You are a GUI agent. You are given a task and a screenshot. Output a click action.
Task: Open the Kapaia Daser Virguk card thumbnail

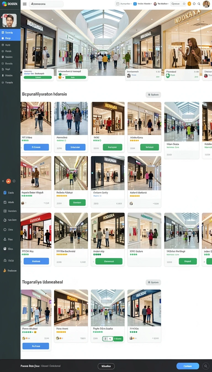click(x=36, y=173)
